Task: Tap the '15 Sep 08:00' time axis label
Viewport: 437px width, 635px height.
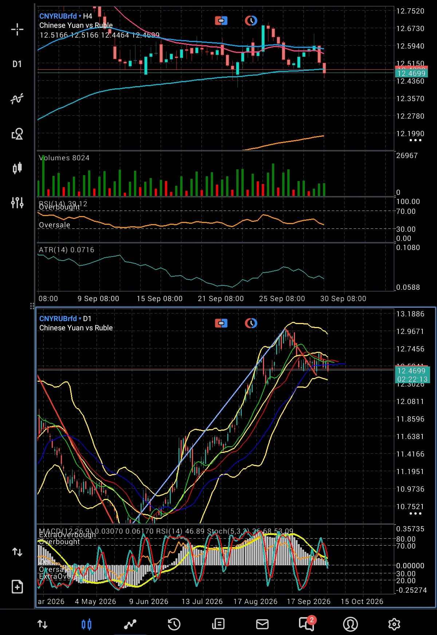Action: [160, 299]
